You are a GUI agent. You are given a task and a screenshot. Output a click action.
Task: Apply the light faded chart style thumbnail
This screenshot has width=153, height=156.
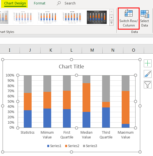(23, 17)
